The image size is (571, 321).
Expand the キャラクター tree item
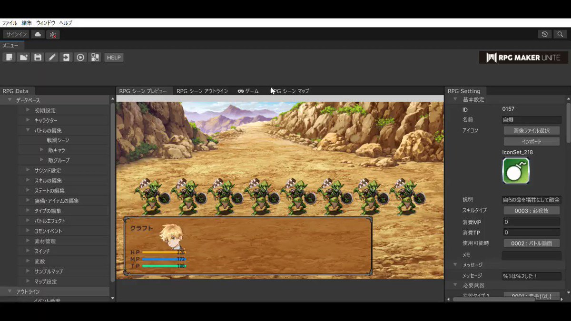28,120
